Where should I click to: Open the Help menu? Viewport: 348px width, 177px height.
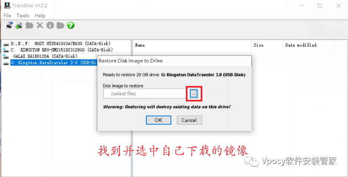40,16
